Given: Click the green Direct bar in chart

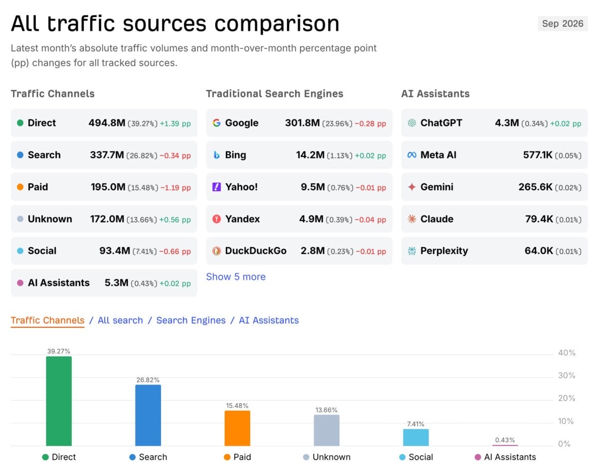Looking at the screenshot, I should 59,401.
